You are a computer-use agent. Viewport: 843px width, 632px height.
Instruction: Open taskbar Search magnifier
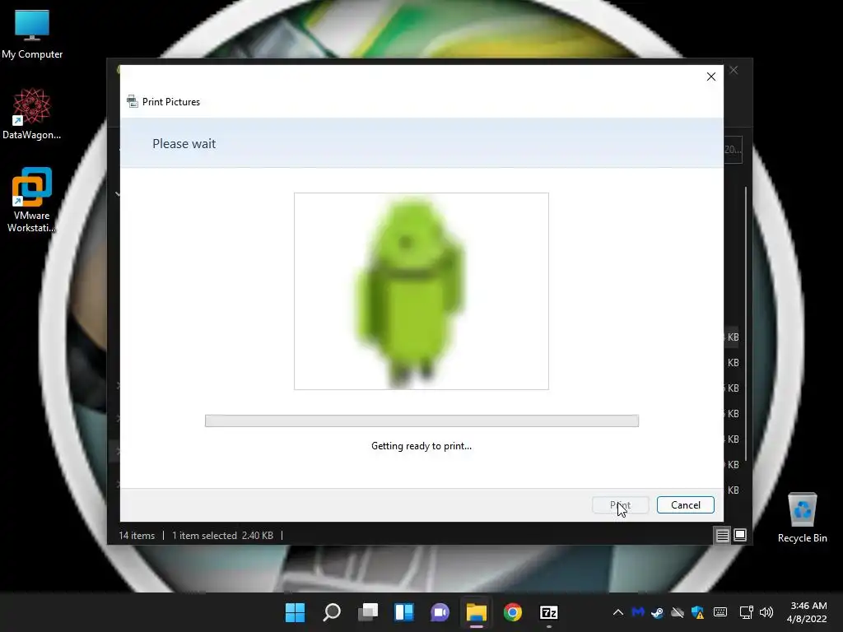pos(332,612)
